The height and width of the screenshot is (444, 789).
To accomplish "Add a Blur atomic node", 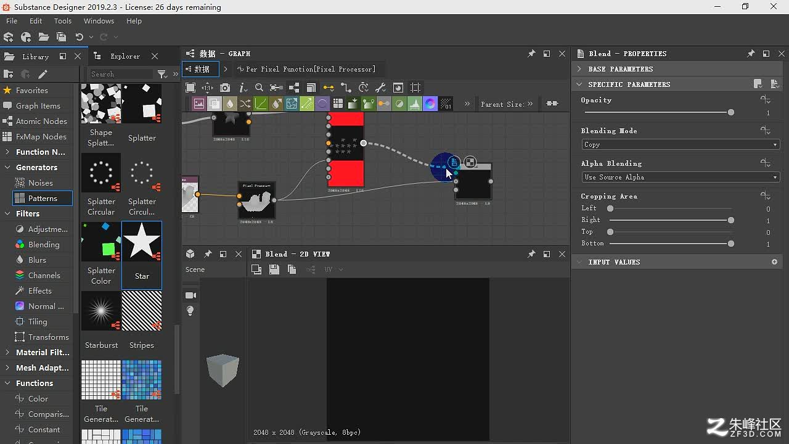I will point(230,104).
